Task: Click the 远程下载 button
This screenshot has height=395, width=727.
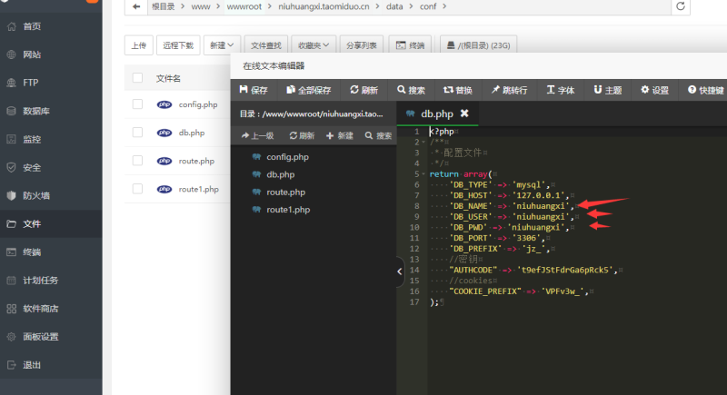Action: coord(178,45)
